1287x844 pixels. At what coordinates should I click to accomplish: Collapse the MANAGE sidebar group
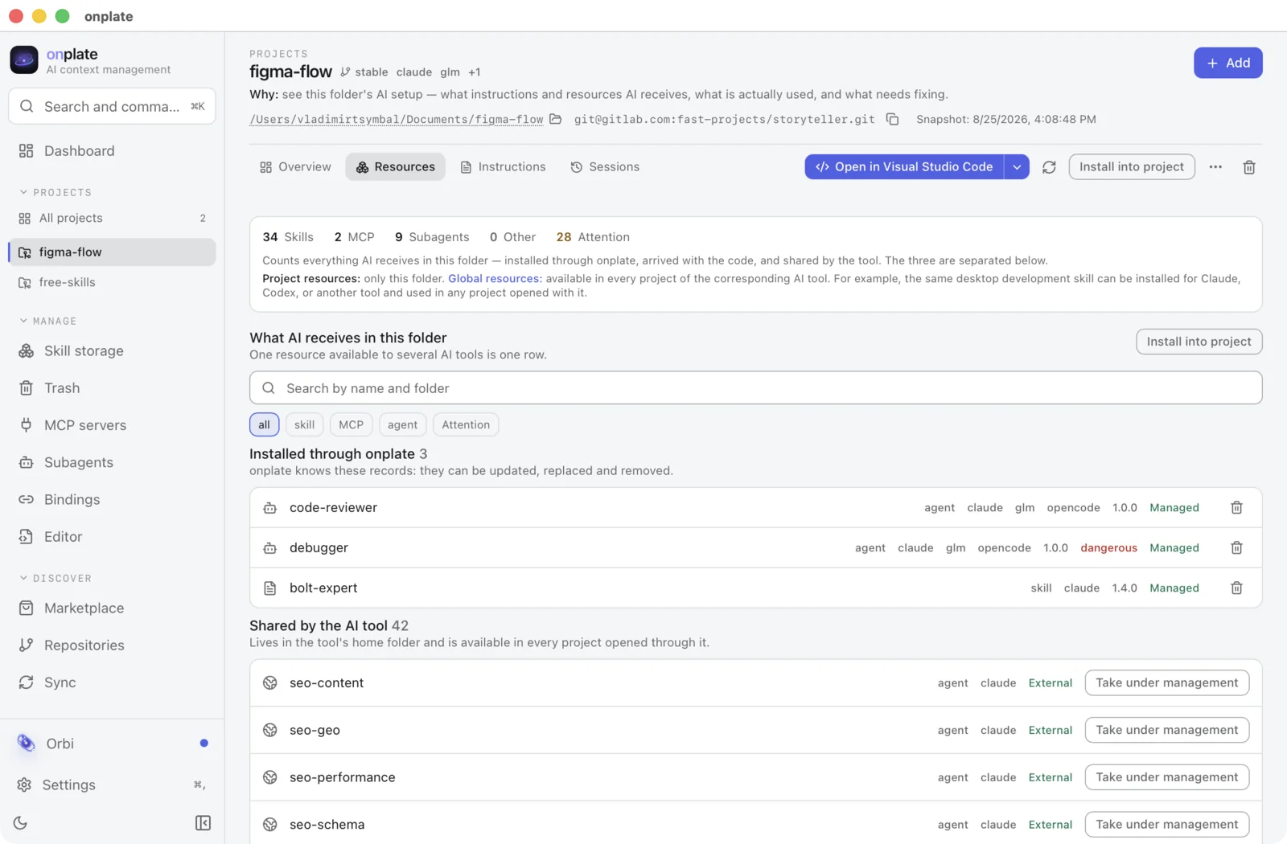(48, 322)
